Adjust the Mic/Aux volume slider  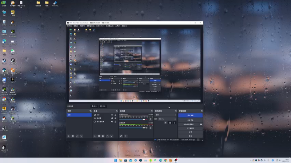[132, 120]
